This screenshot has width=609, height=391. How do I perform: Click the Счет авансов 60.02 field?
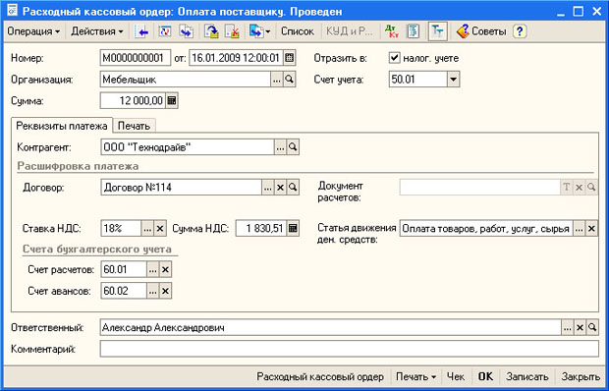click(124, 291)
